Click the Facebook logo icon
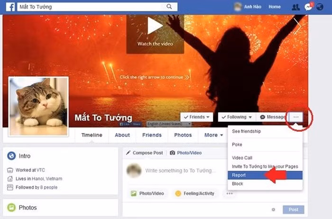 click(x=9, y=7)
